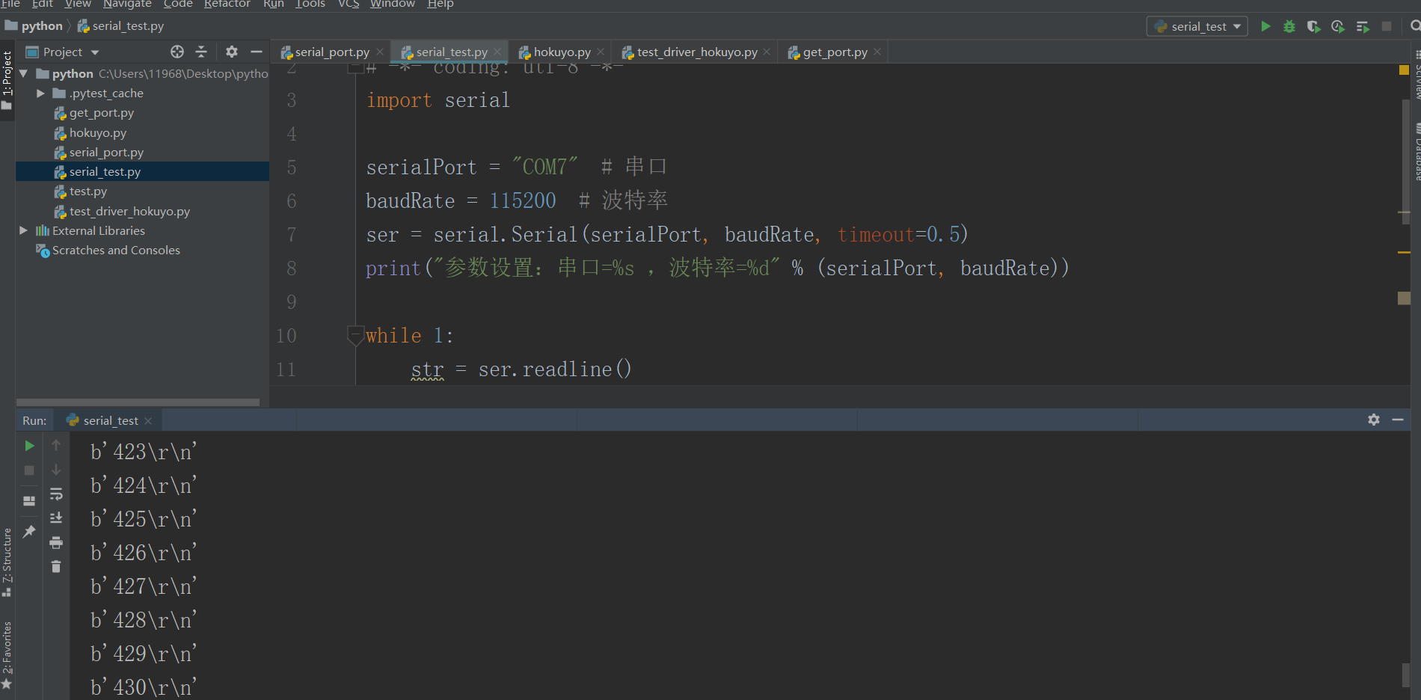The image size is (1421, 700).
Task: Stop the process in the Run panel
Action: (29, 470)
